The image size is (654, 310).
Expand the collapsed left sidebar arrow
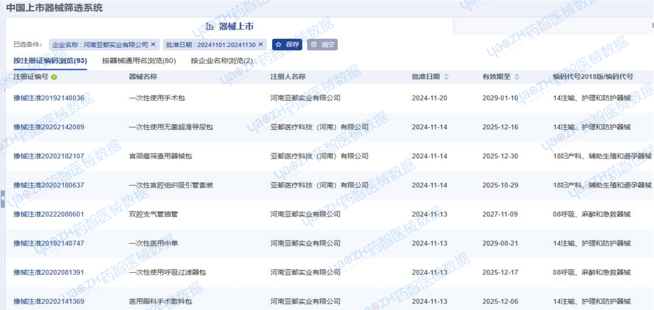coord(2,199)
